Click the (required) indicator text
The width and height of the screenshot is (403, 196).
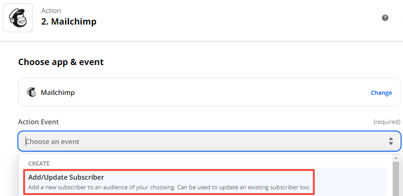pyautogui.click(x=387, y=122)
